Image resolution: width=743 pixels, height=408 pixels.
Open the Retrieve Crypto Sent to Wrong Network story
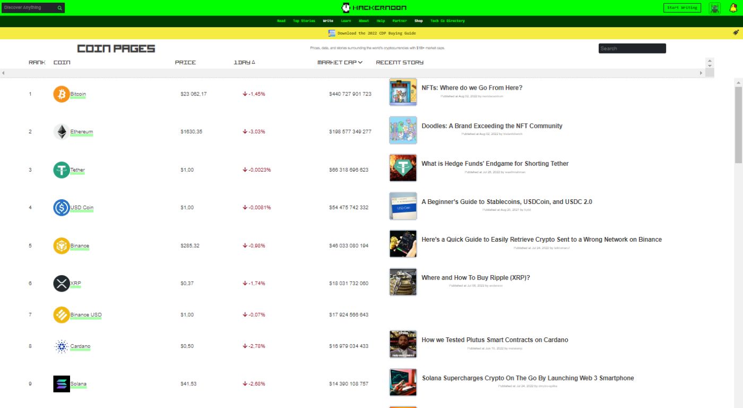coord(542,240)
